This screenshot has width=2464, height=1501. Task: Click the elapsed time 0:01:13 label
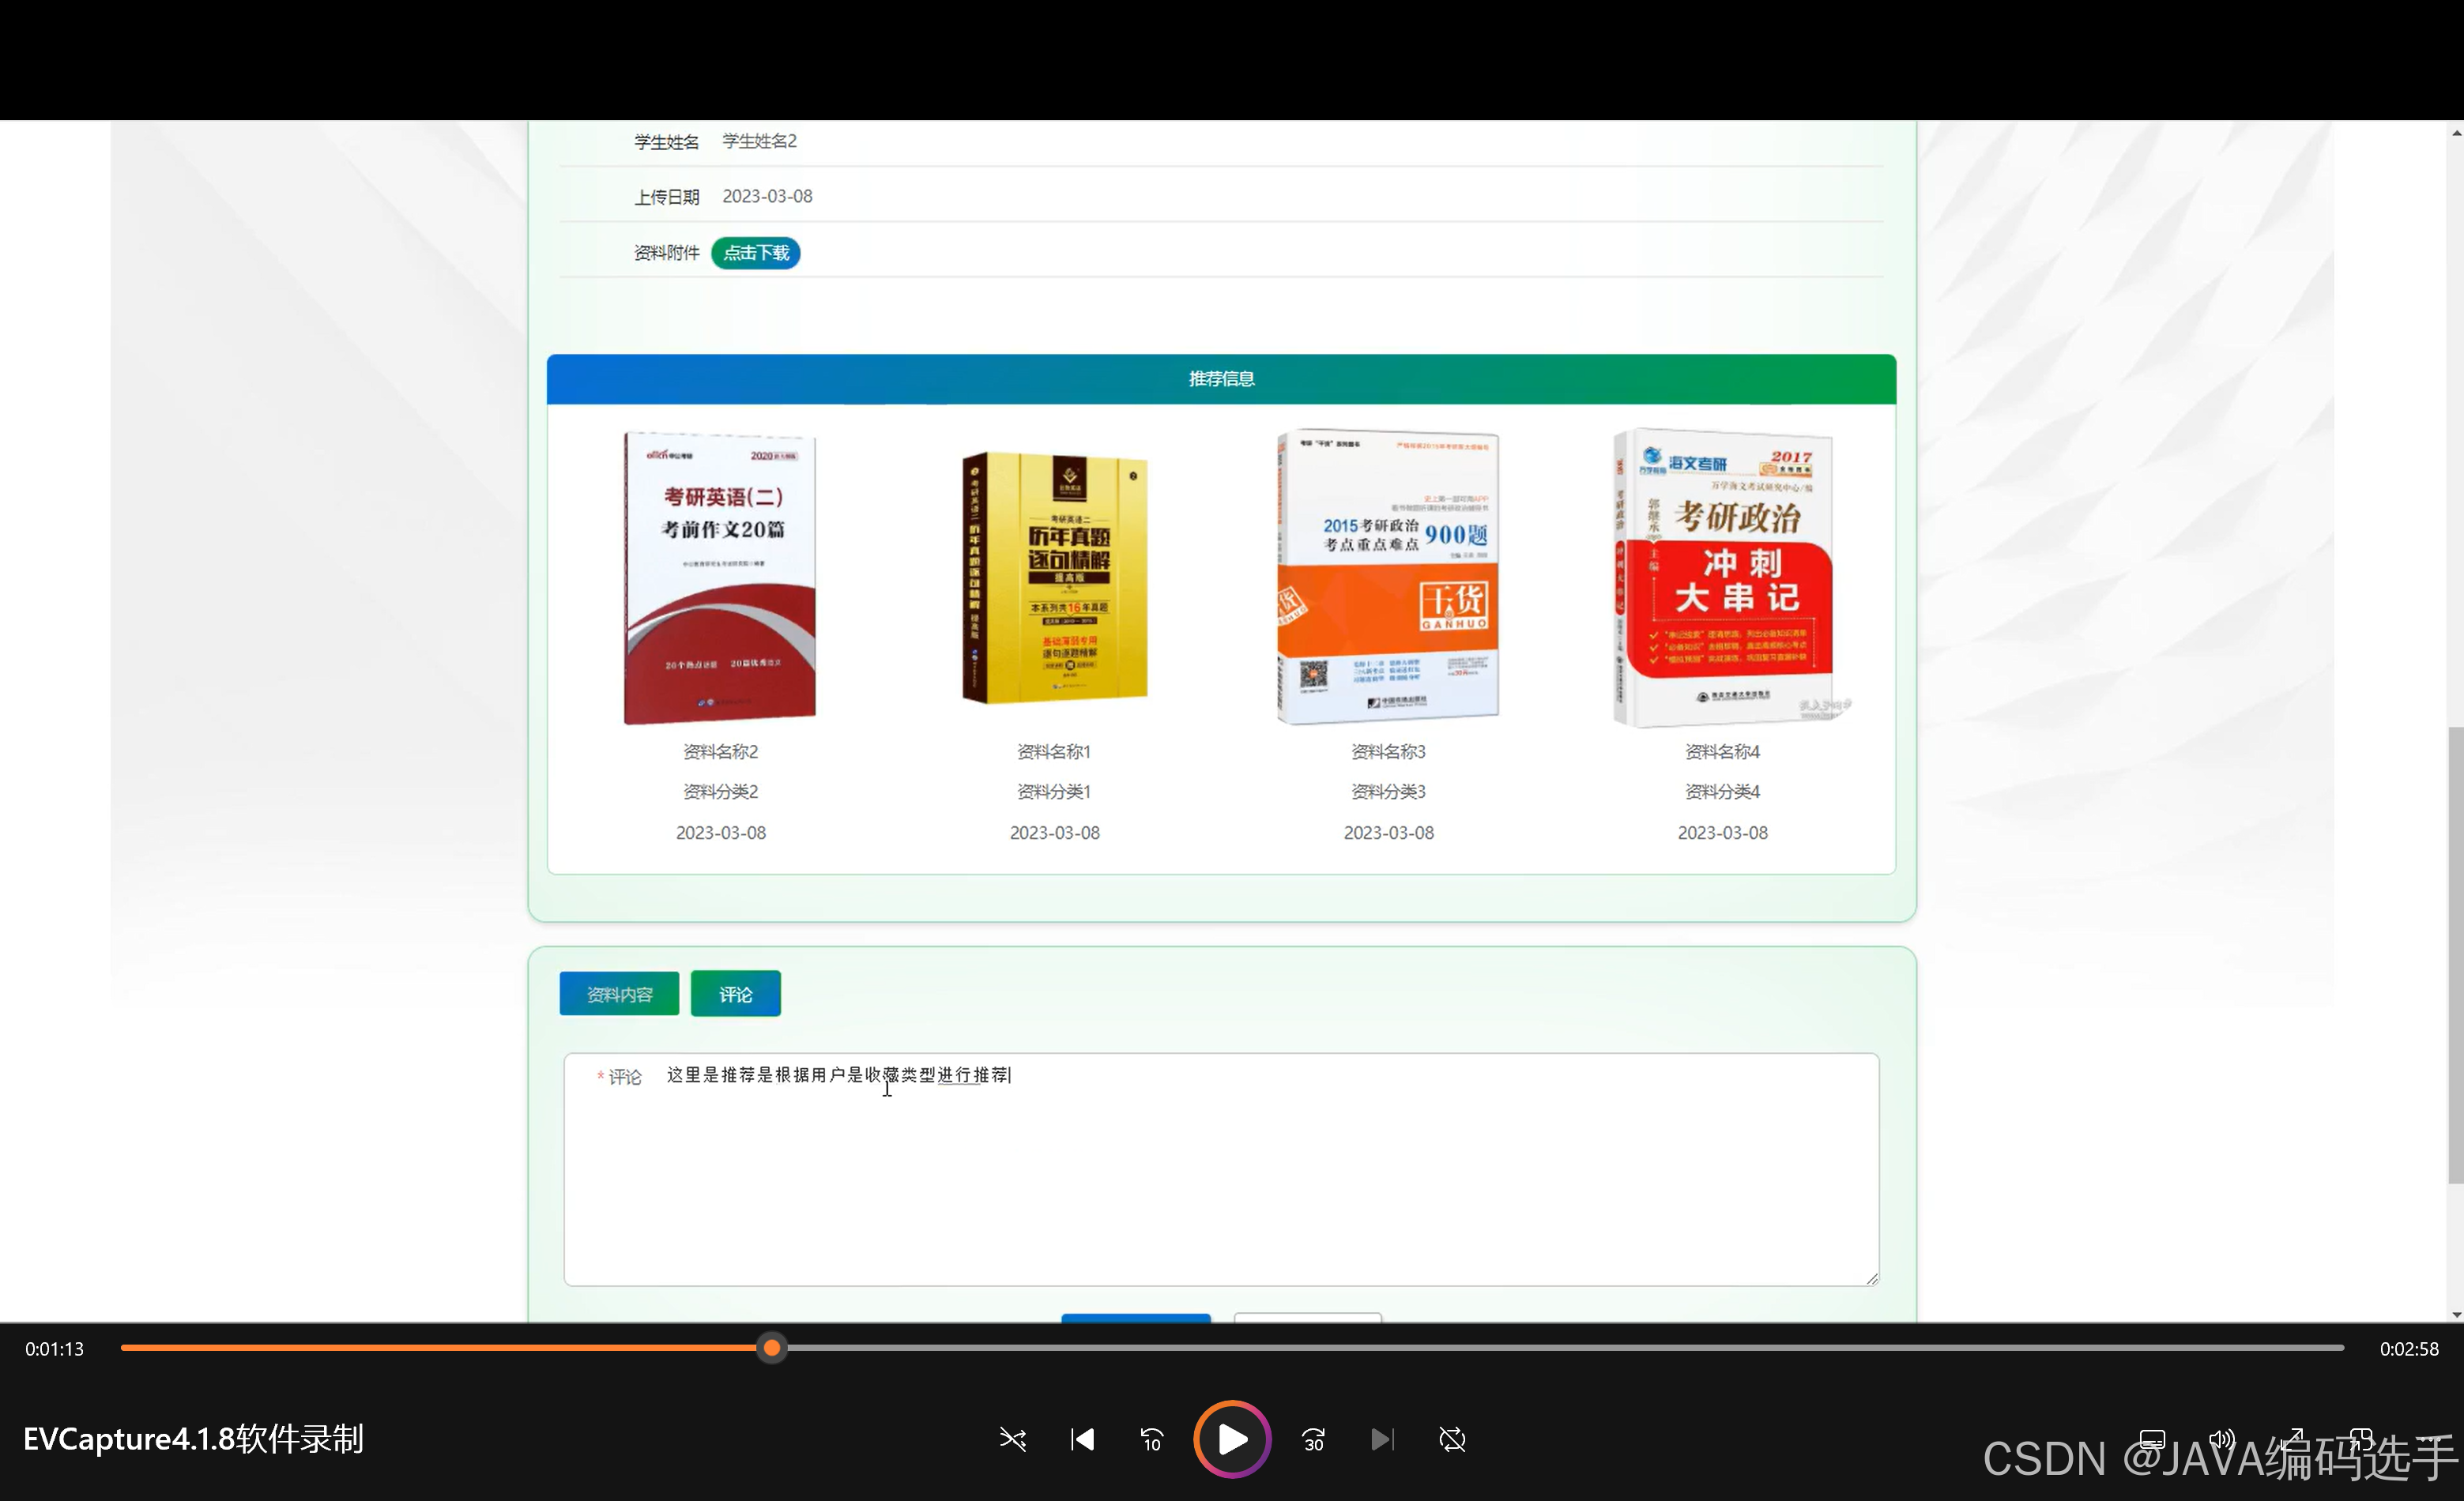click(55, 1349)
